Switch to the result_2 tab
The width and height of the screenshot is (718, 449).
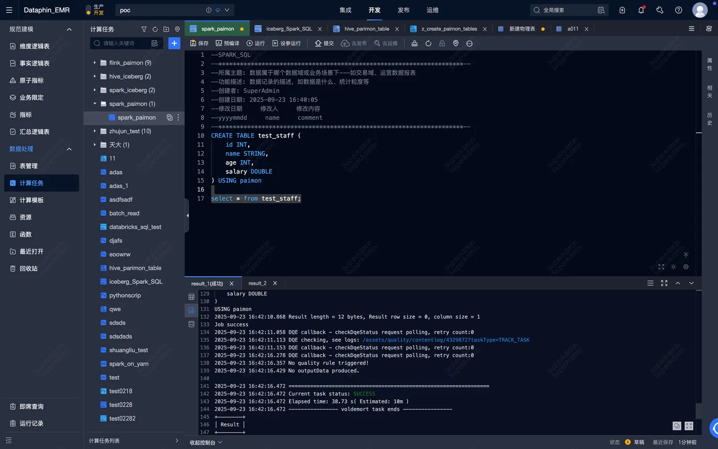click(257, 283)
